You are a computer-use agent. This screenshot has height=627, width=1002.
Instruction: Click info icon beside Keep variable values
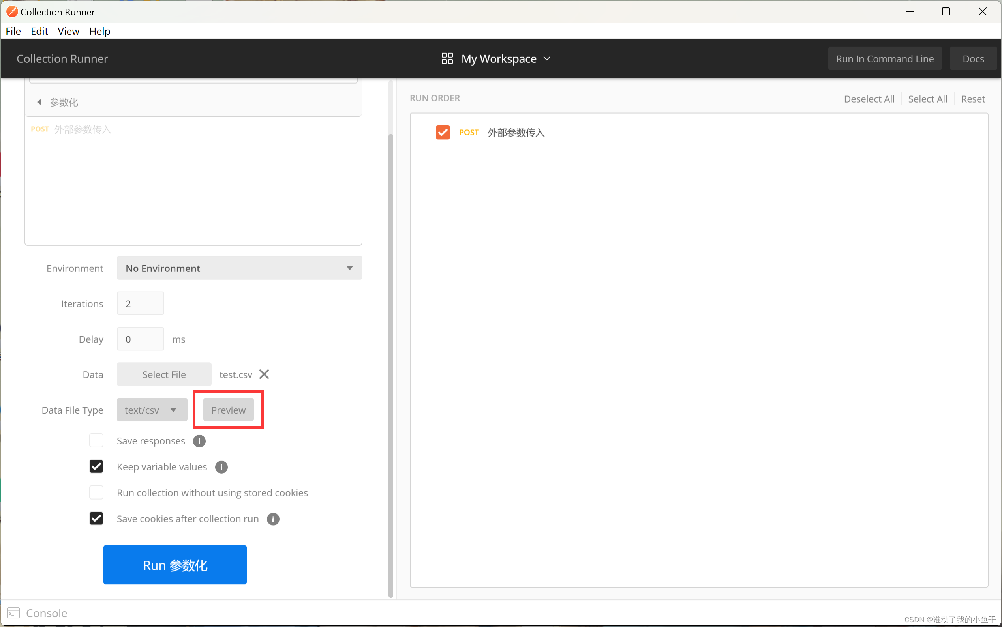pos(221,467)
